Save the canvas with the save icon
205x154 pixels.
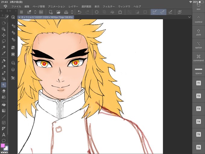(x=66, y=12)
